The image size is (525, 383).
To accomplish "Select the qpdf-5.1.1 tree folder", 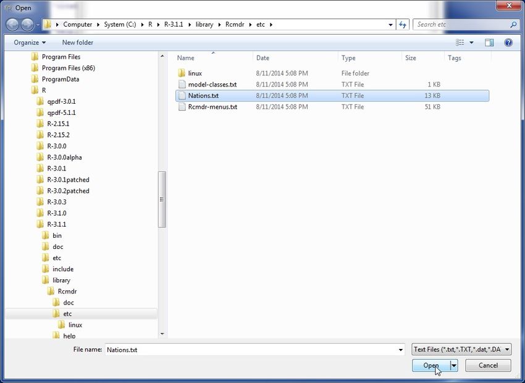I will pyautogui.click(x=61, y=112).
